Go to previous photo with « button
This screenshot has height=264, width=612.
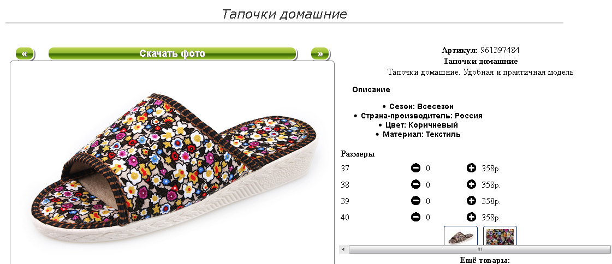coord(25,54)
